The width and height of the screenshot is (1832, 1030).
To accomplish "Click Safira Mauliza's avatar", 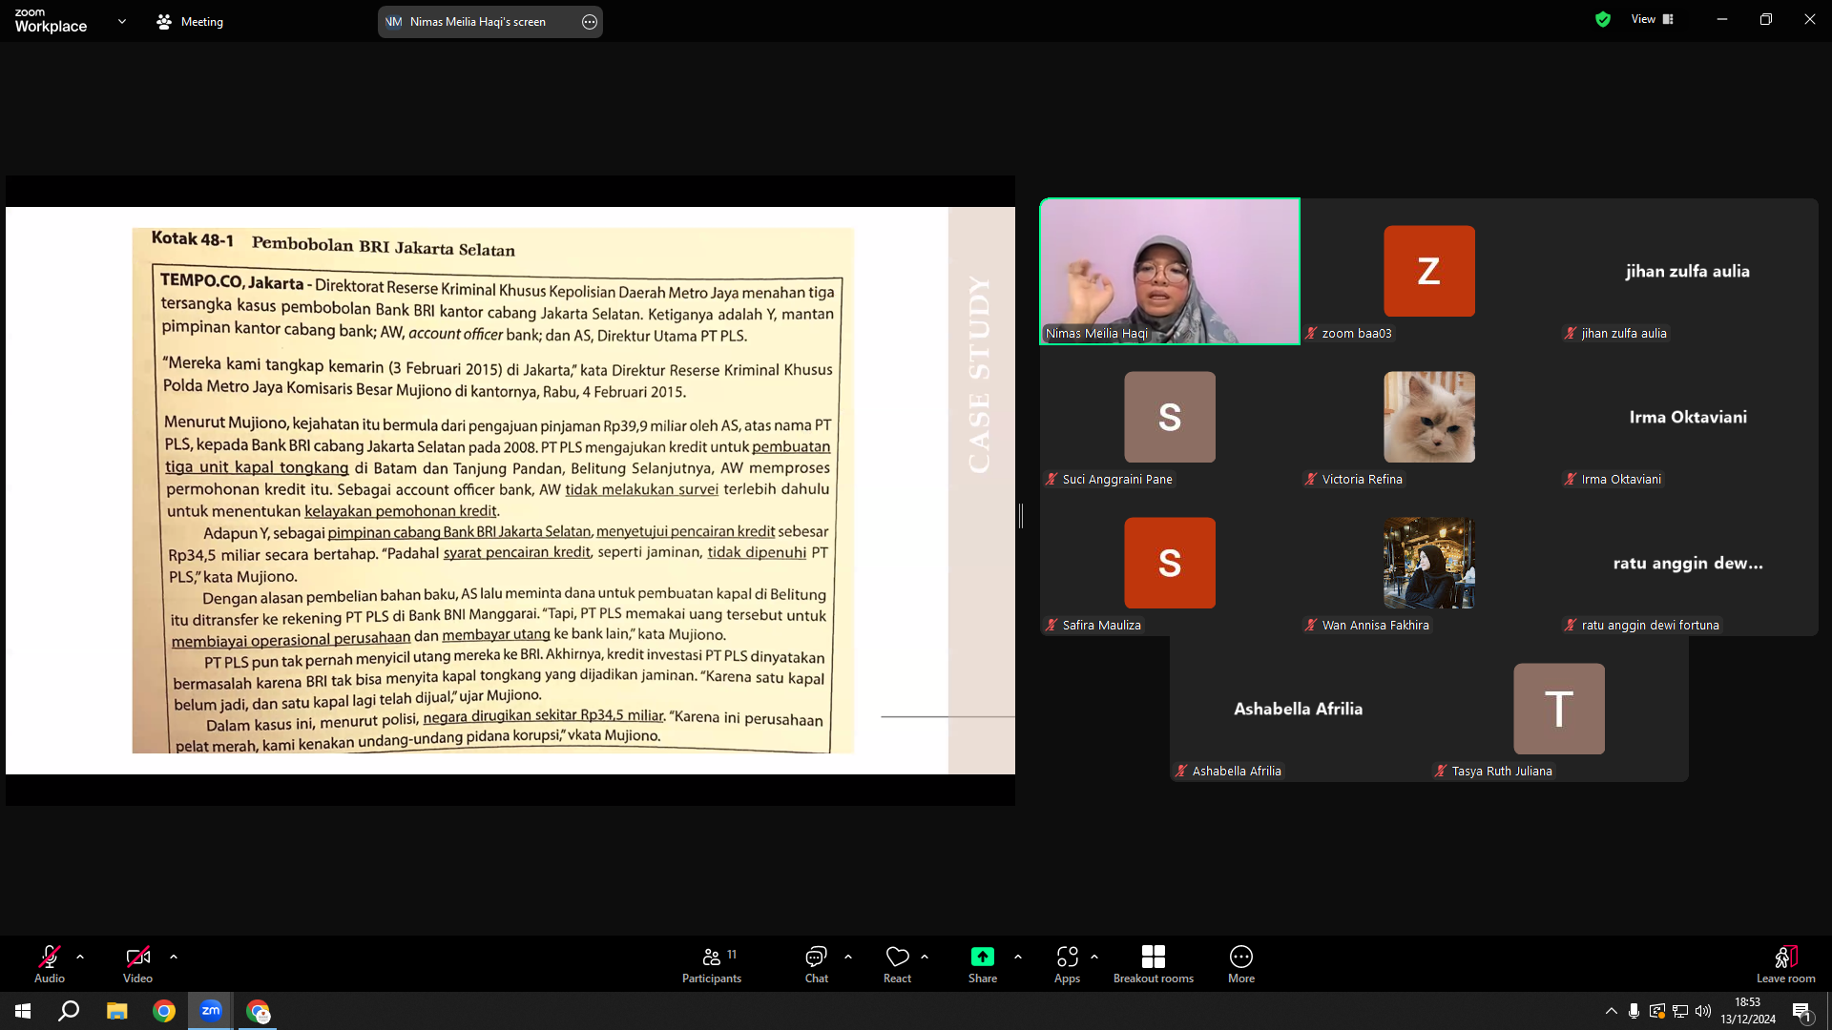I will pos(1170,563).
